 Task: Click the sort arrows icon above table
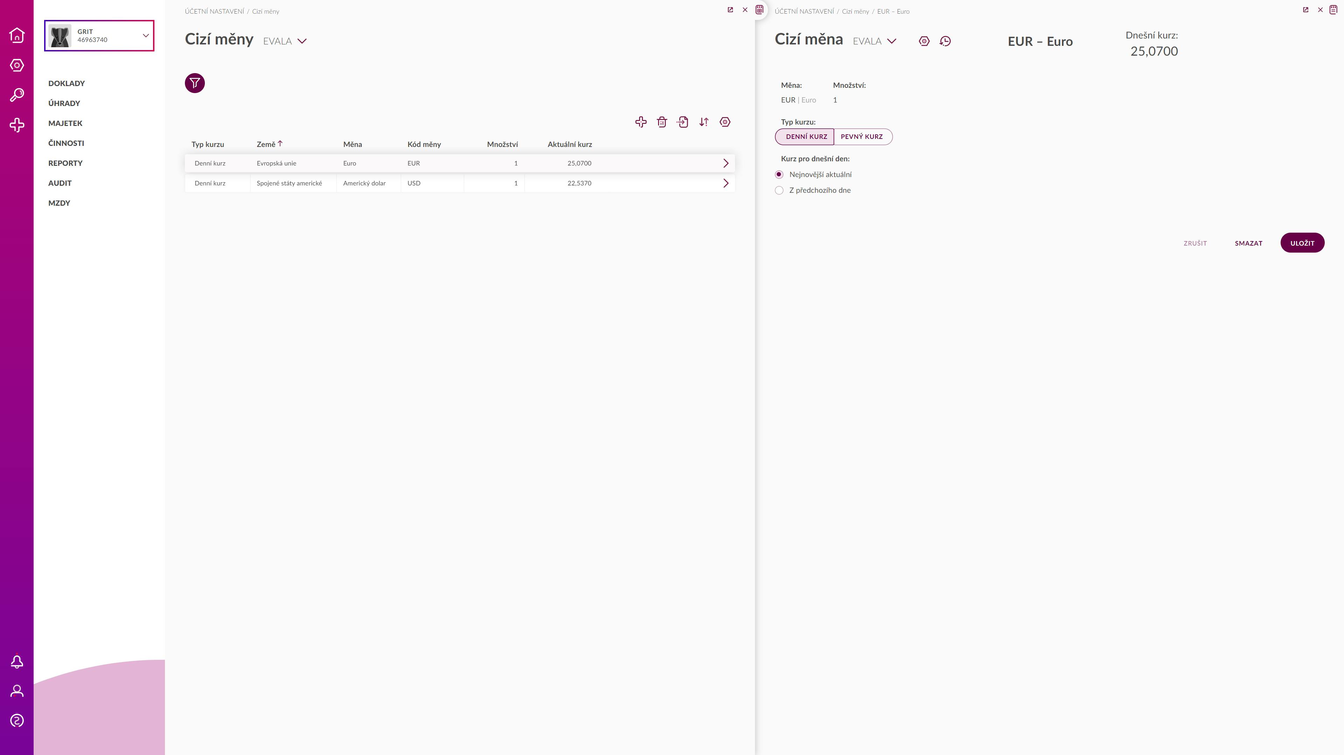point(704,122)
